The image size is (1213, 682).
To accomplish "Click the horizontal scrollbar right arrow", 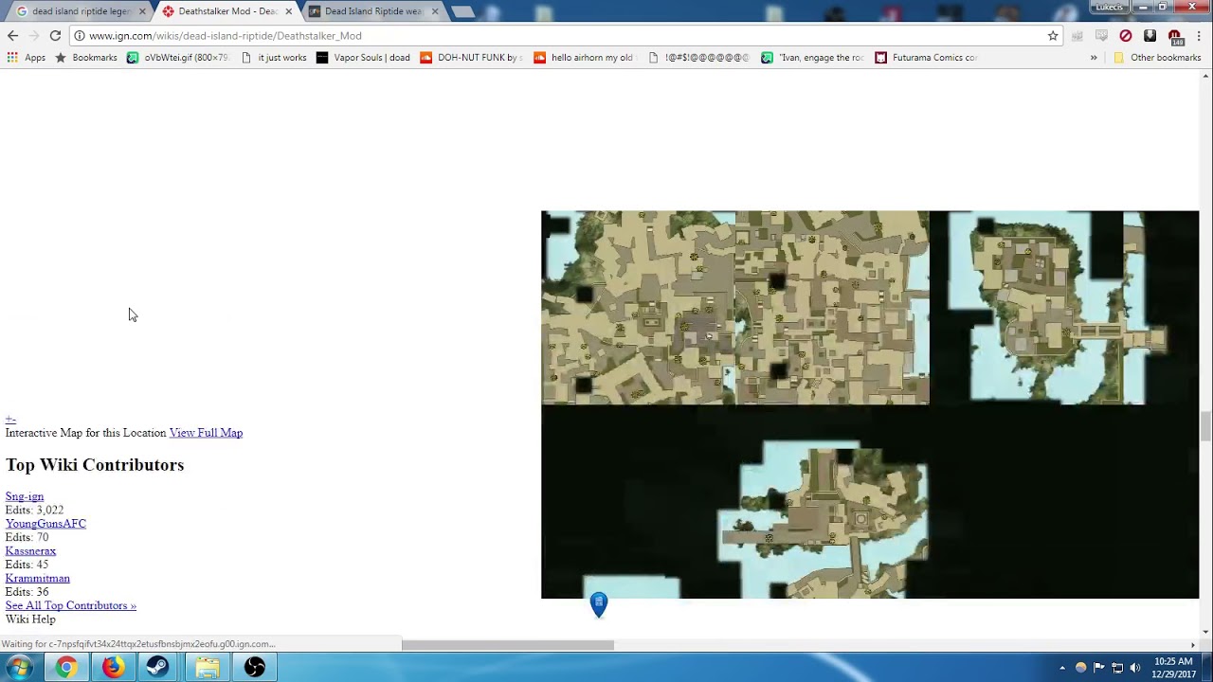I will coord(1193,645).
